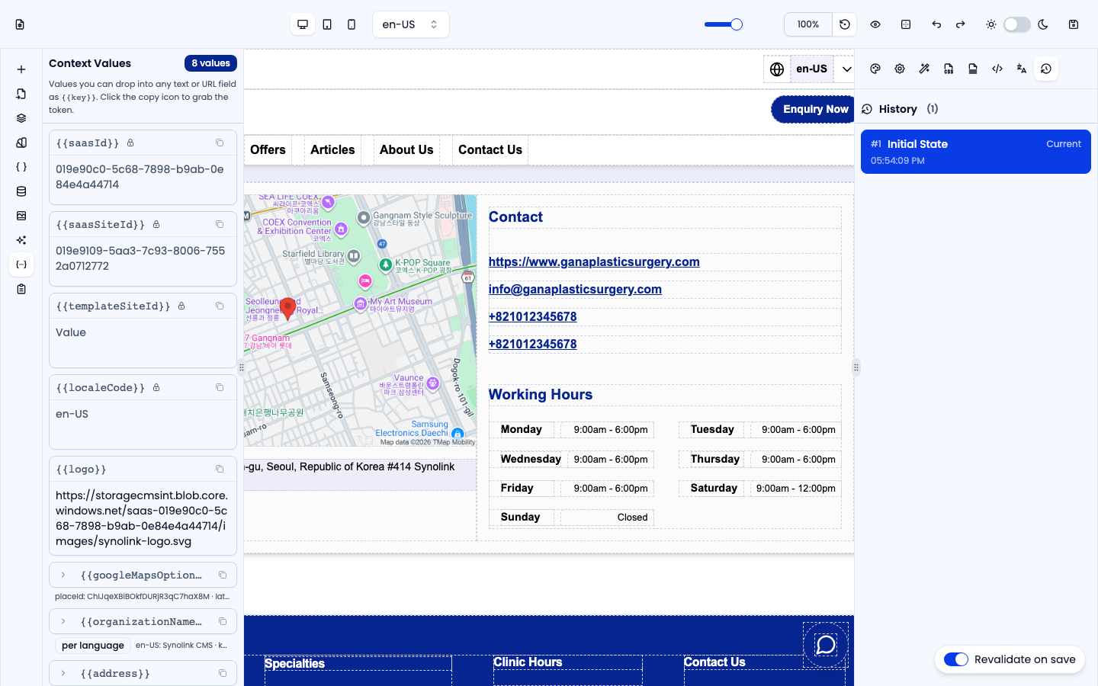Click the info@ganaplasticsurgery.com link
This screenshot has height=686, width=1098.
tap(575, 289)
